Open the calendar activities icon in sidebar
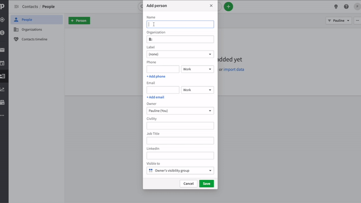Screen dimensions: 361x203 (2, 63)
